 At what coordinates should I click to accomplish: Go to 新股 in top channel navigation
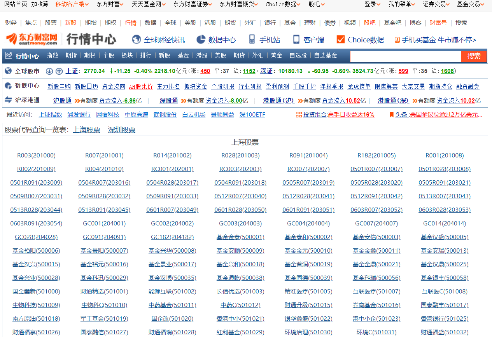point(71,23)
